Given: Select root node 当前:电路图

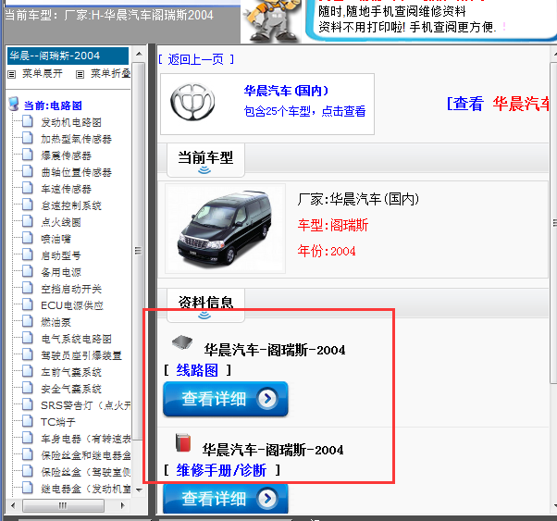Looking at the screenshot, I should click(53, 105).
